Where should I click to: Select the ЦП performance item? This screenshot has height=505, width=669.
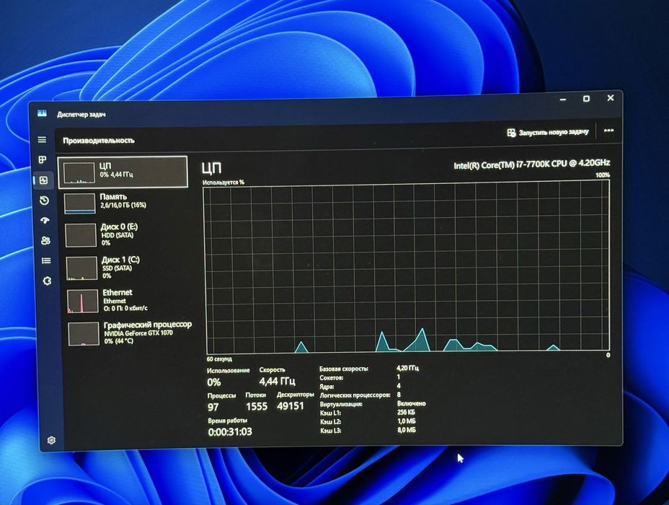pos(123,172)
